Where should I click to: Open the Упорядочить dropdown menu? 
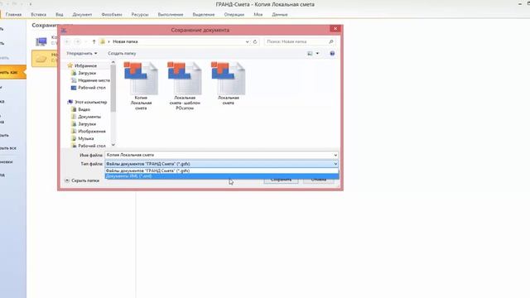(x=82, y=53)
